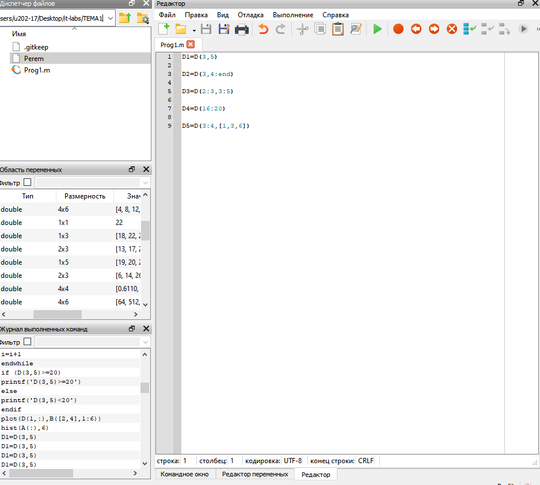The height and width of the screenshot is (485, 540).
Task: Expand the command history filter combo box
Action: point(144,342)
